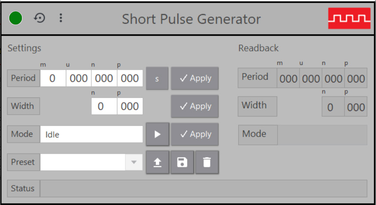The image size is (376, 205).
Task: Select the Period picoseconds field
Action: click(x=130, y=79)
